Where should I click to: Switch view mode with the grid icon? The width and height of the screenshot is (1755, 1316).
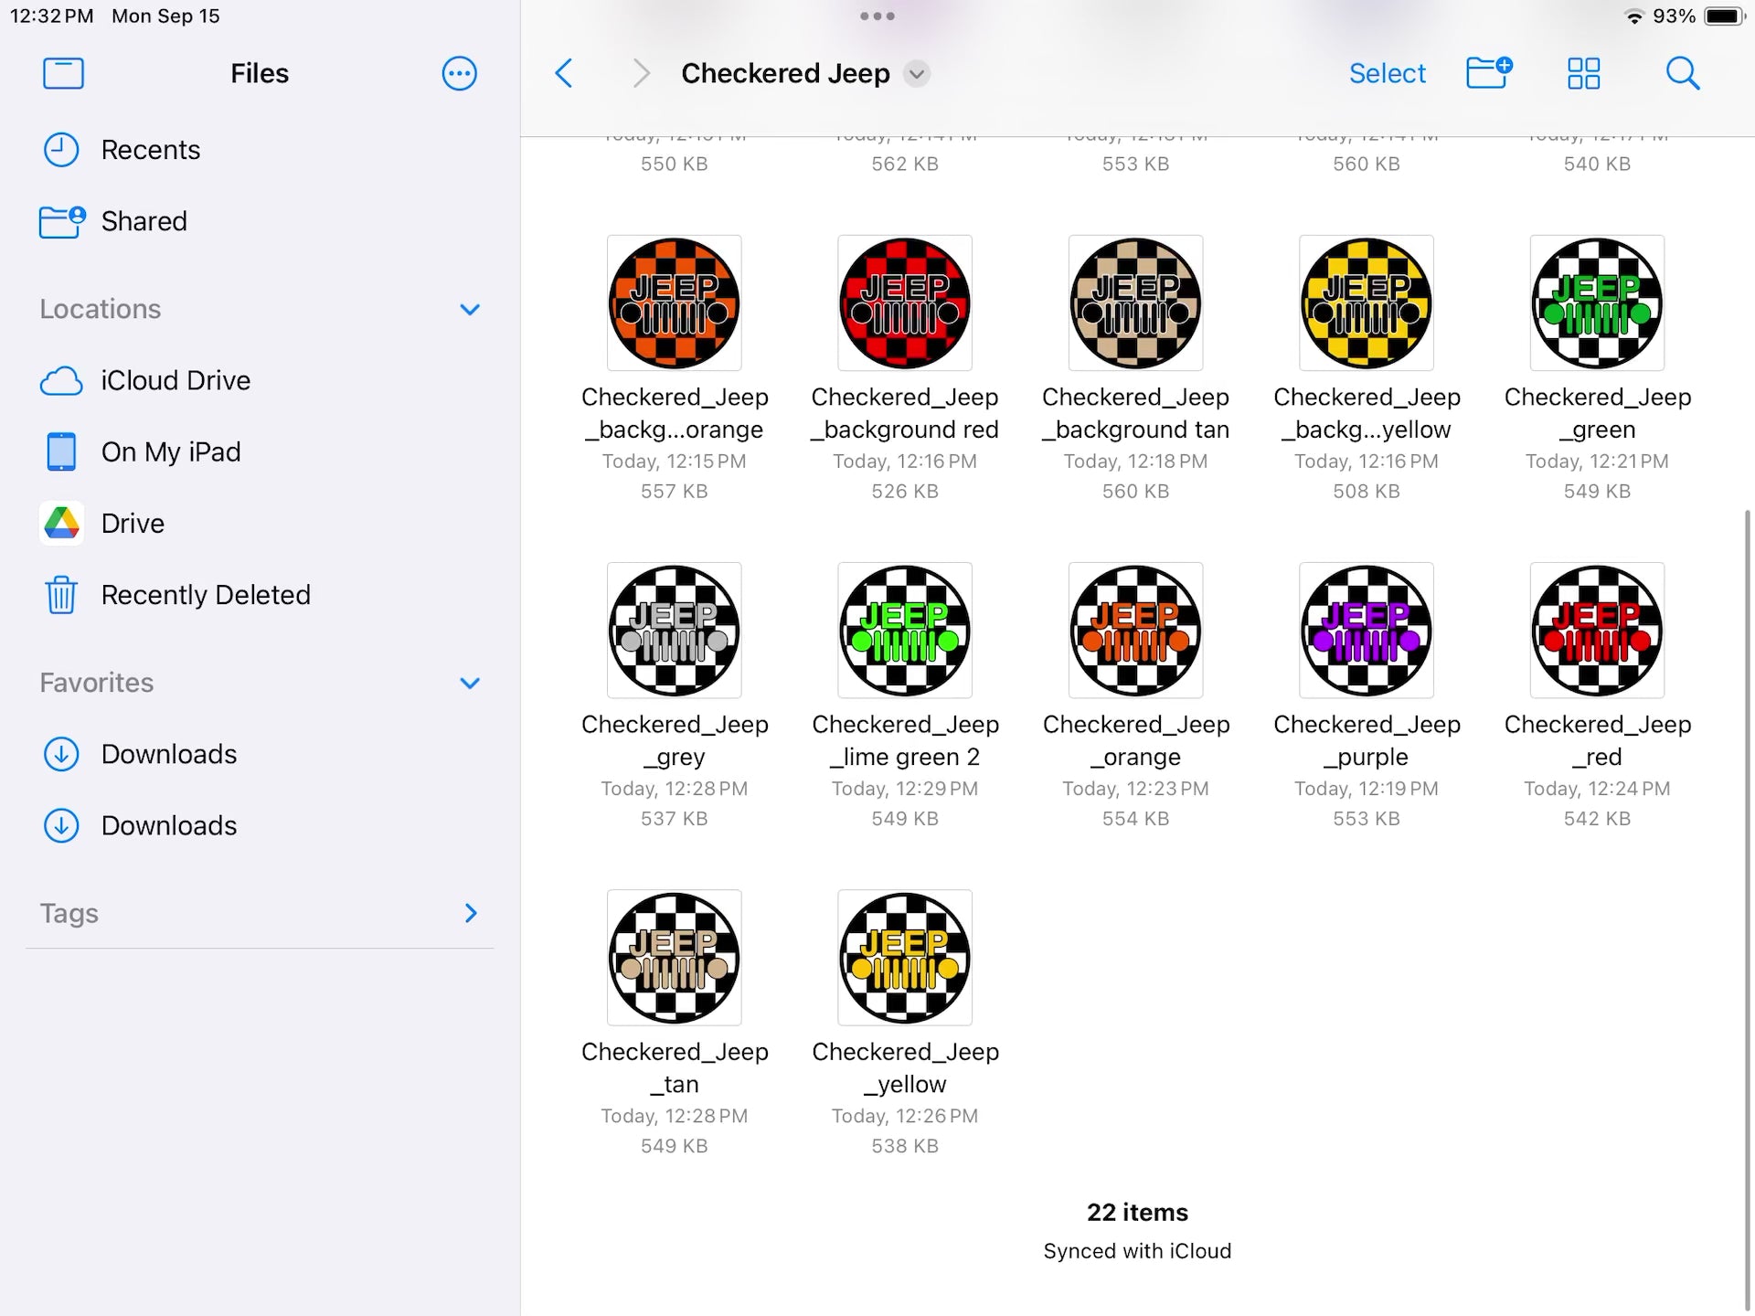pyautogui.click(x=1583, y=73)
